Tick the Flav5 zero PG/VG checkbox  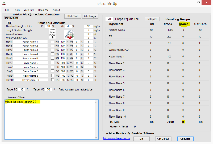tap(52, 58)
